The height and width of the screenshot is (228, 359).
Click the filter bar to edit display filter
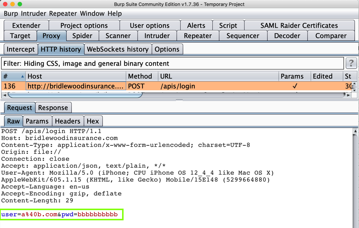173,64
